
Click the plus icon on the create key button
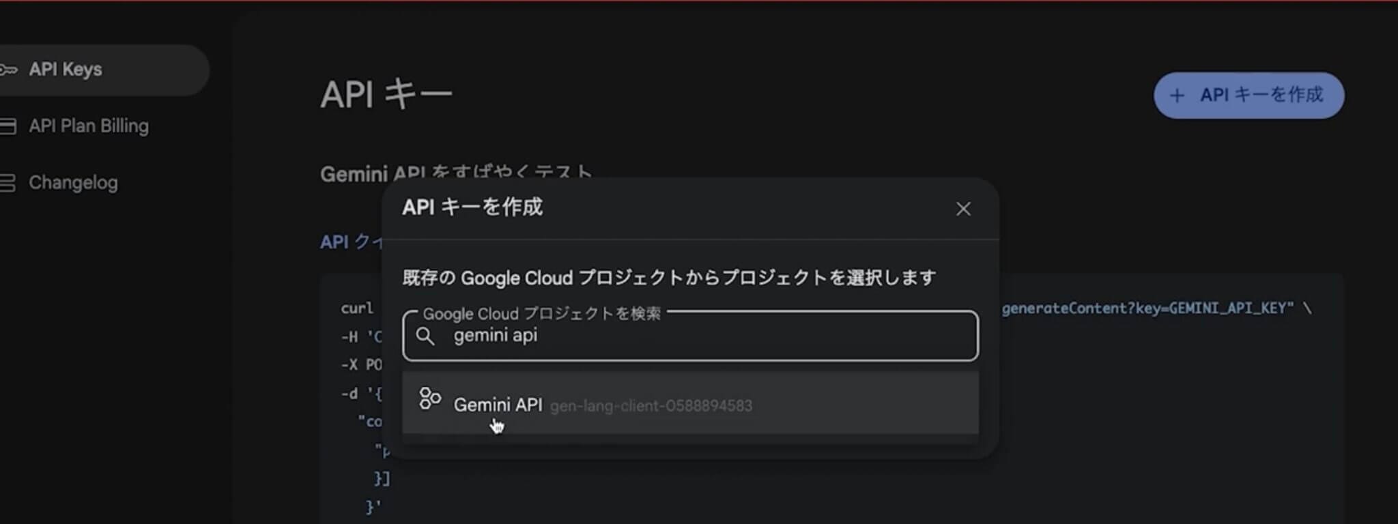[x=1177, y=96]
